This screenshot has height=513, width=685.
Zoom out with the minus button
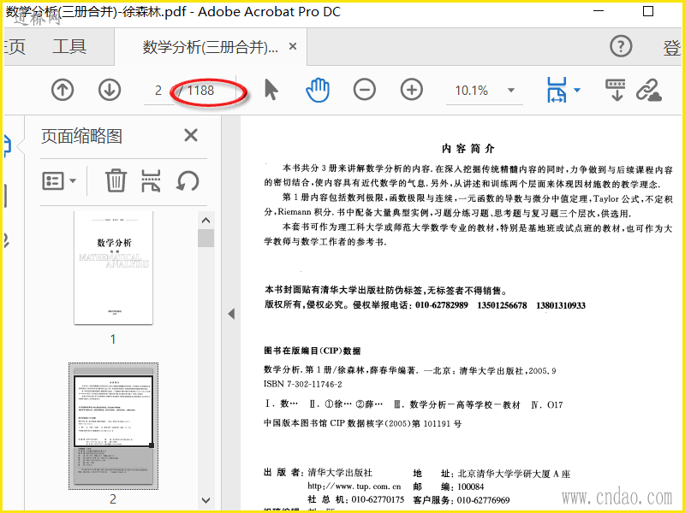[x=365, y=90]
